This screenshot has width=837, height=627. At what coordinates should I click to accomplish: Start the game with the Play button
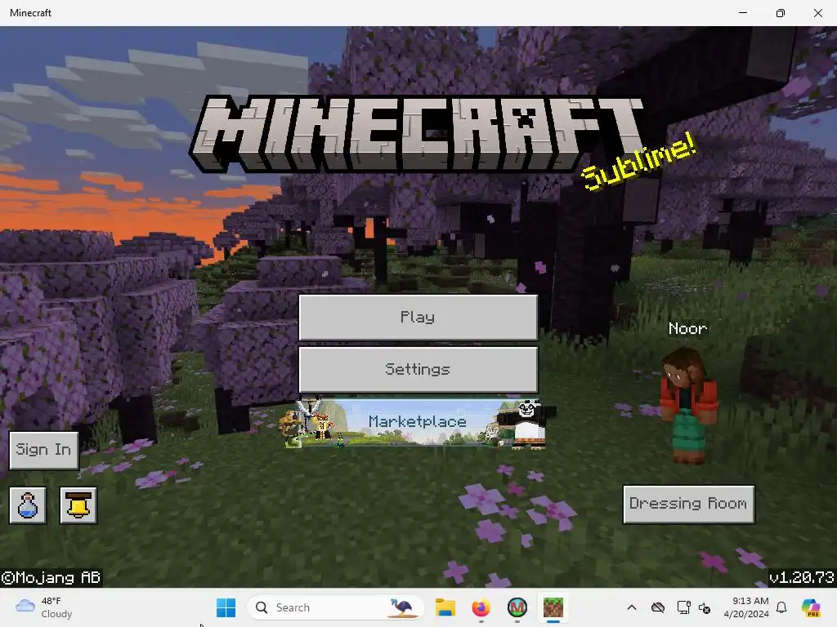pos(418,318)
